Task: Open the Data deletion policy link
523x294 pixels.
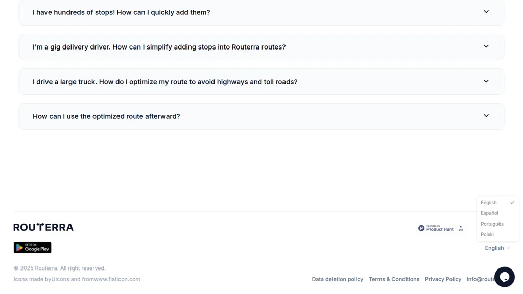Action: coord(337,279)
